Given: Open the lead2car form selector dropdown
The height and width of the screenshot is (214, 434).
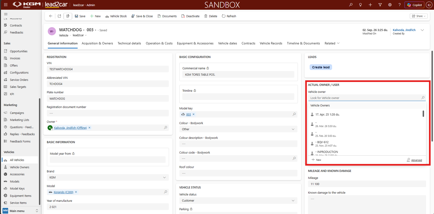Looking at the screenshot, I should click(x=80, y=35).
